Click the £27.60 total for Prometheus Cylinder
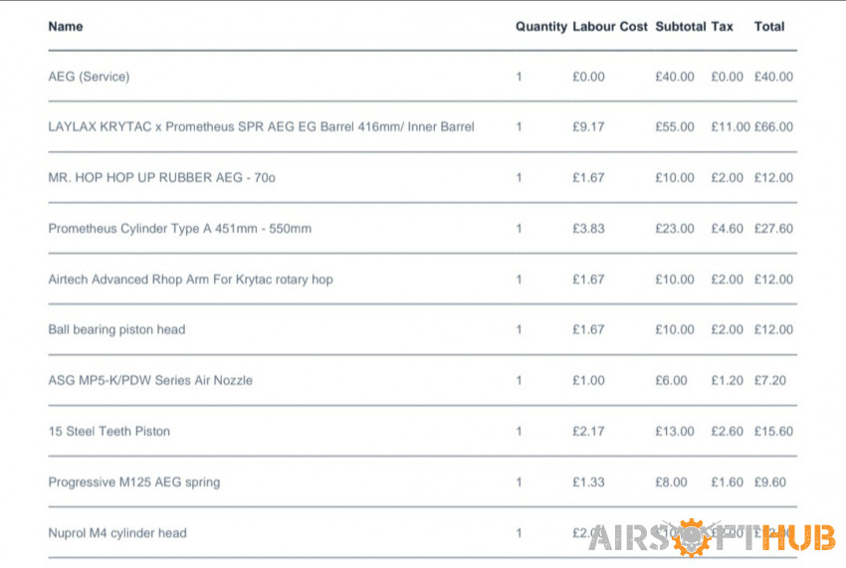 773,229
